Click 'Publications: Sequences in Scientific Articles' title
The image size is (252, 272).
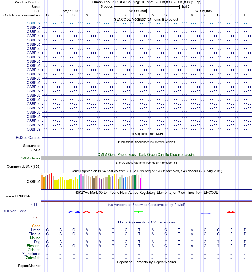(146, 142)
